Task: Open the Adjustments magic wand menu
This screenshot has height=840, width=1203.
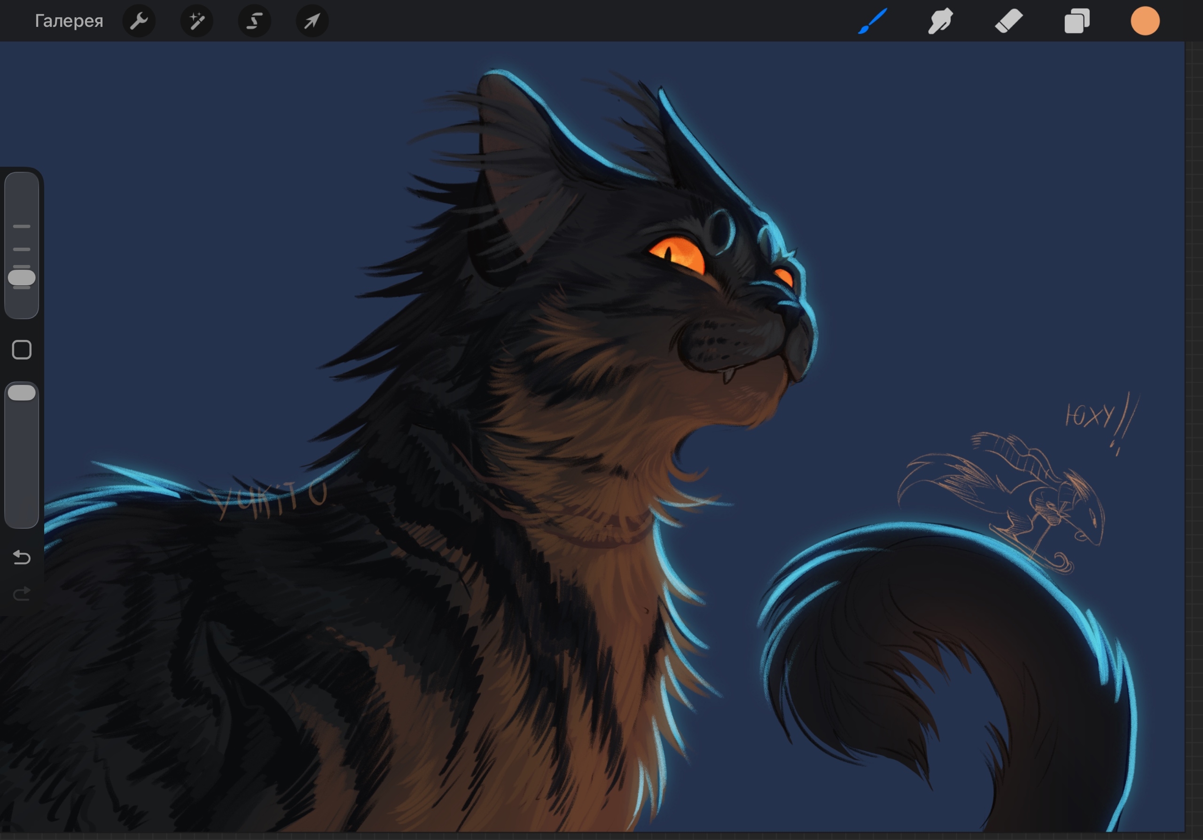Action: click(197, 21)
